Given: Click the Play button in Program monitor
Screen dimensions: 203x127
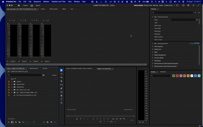Looking at the screenshot, I should 100,119.
